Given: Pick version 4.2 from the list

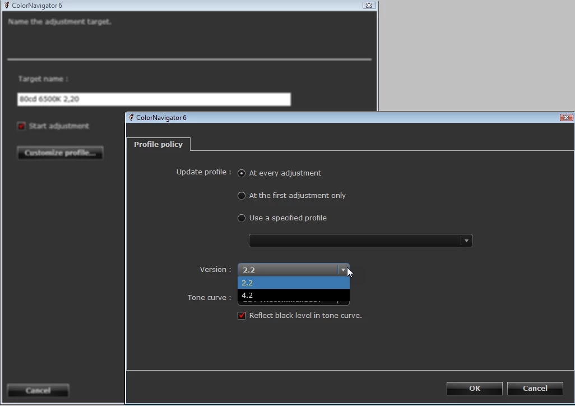Looking at the screenshot, I should pos(293,295).
